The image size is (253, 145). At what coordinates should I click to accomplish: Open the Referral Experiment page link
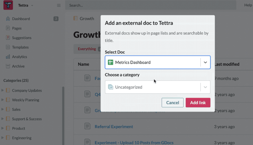114,126
